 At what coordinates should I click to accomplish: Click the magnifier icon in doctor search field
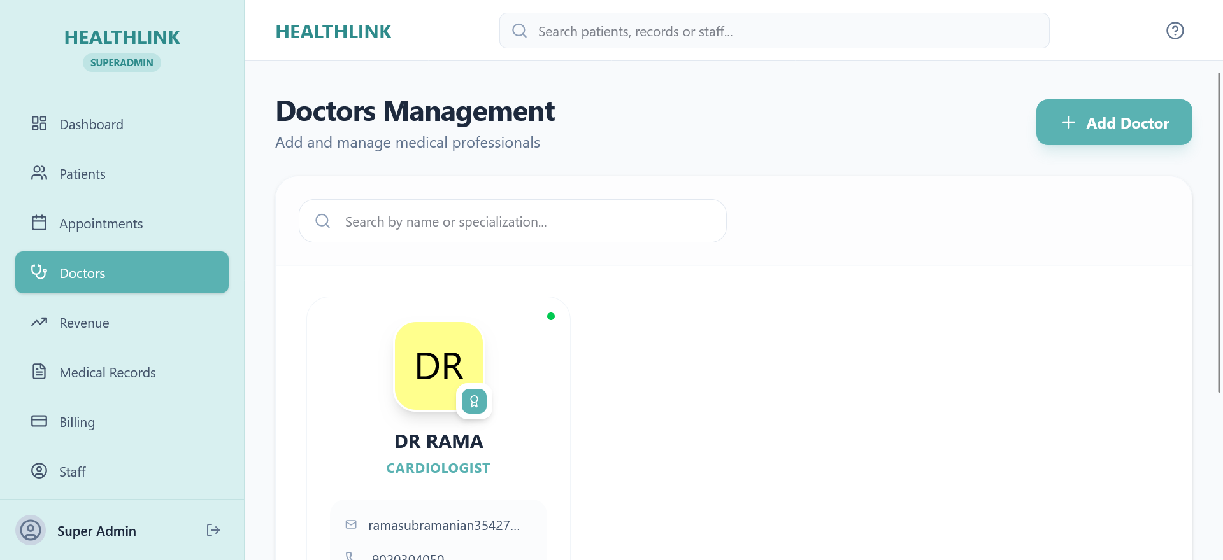tap(323, 221)
